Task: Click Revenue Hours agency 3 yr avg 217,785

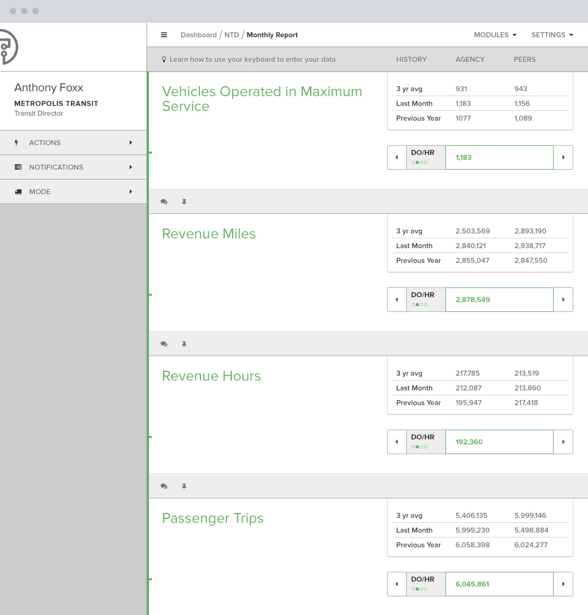Action: pyautogui.click(x=467, y=373)
